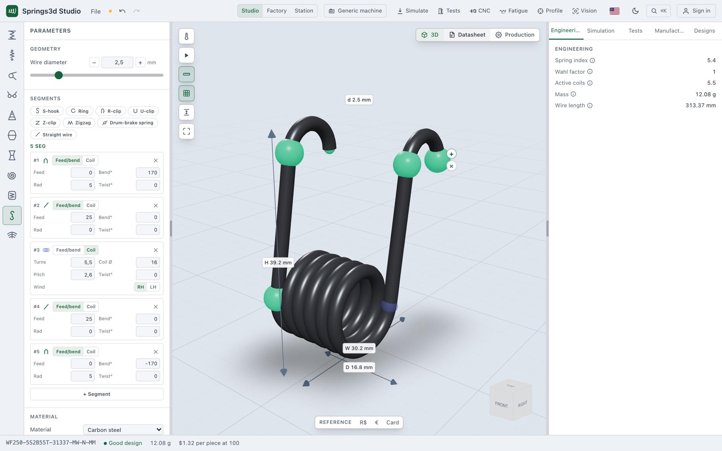Choose the barrel spring sidebar icon
722x451 pixels.
coord(12,135)
